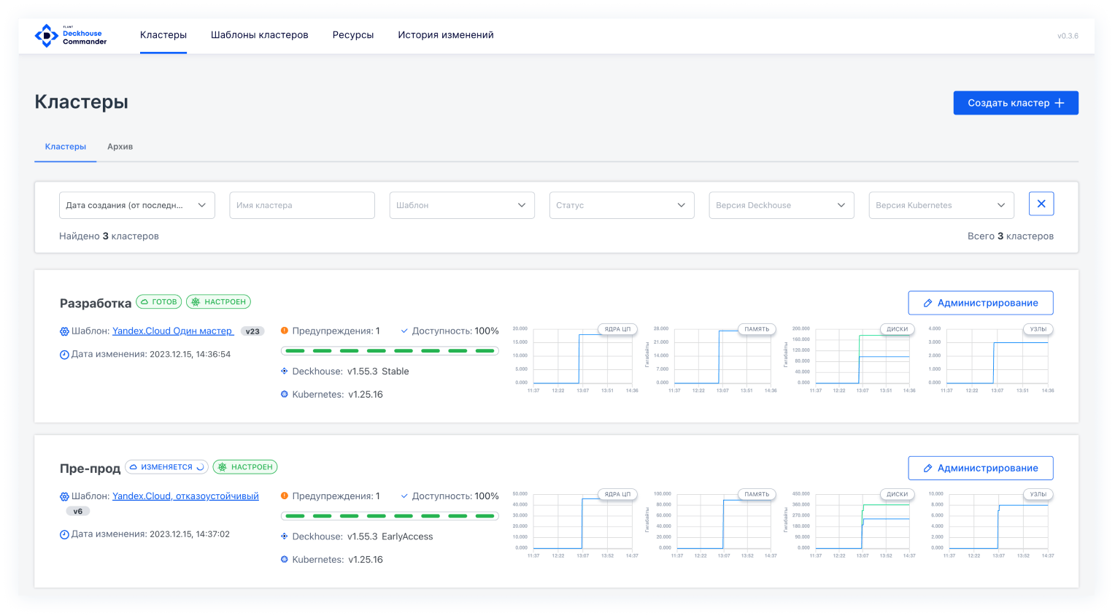Click the Создать кластер button
1115x616 pixels.
pyautogui.click(x=1016, y=103)
